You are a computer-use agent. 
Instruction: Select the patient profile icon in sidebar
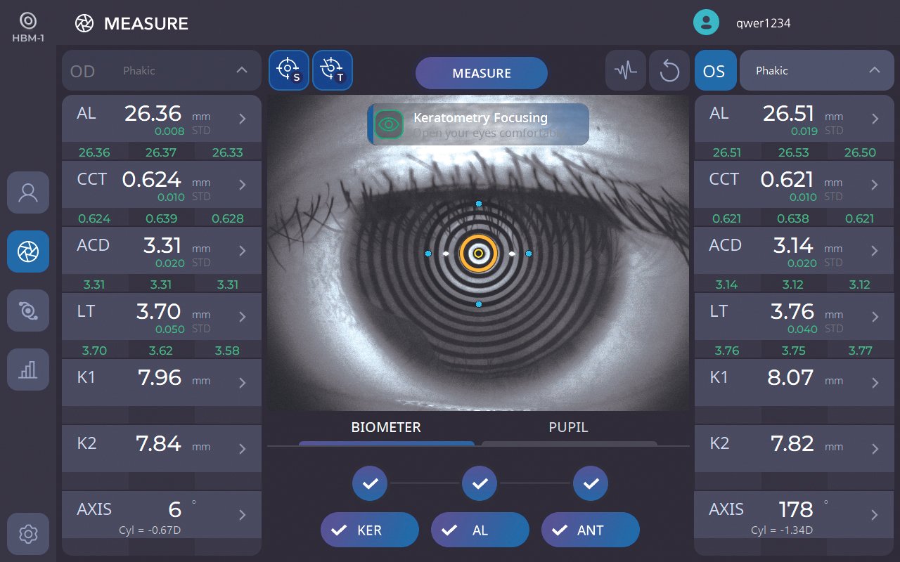point(28,192)
